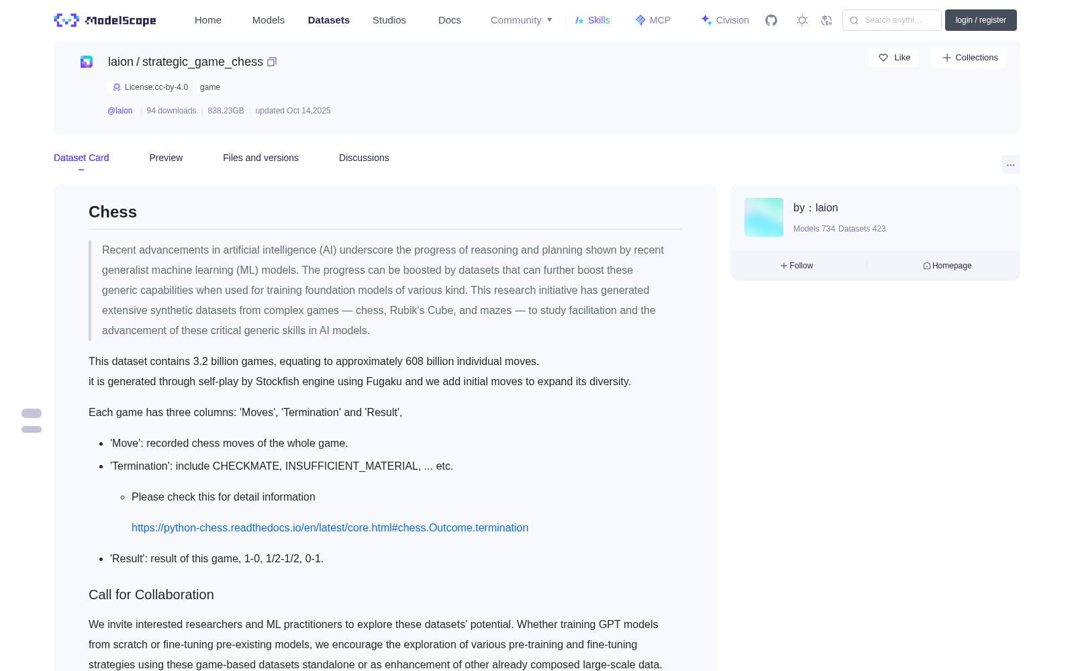This screenshot has height=671, width=1074.
Task: Open the MCP page
Action: point(652,20)
